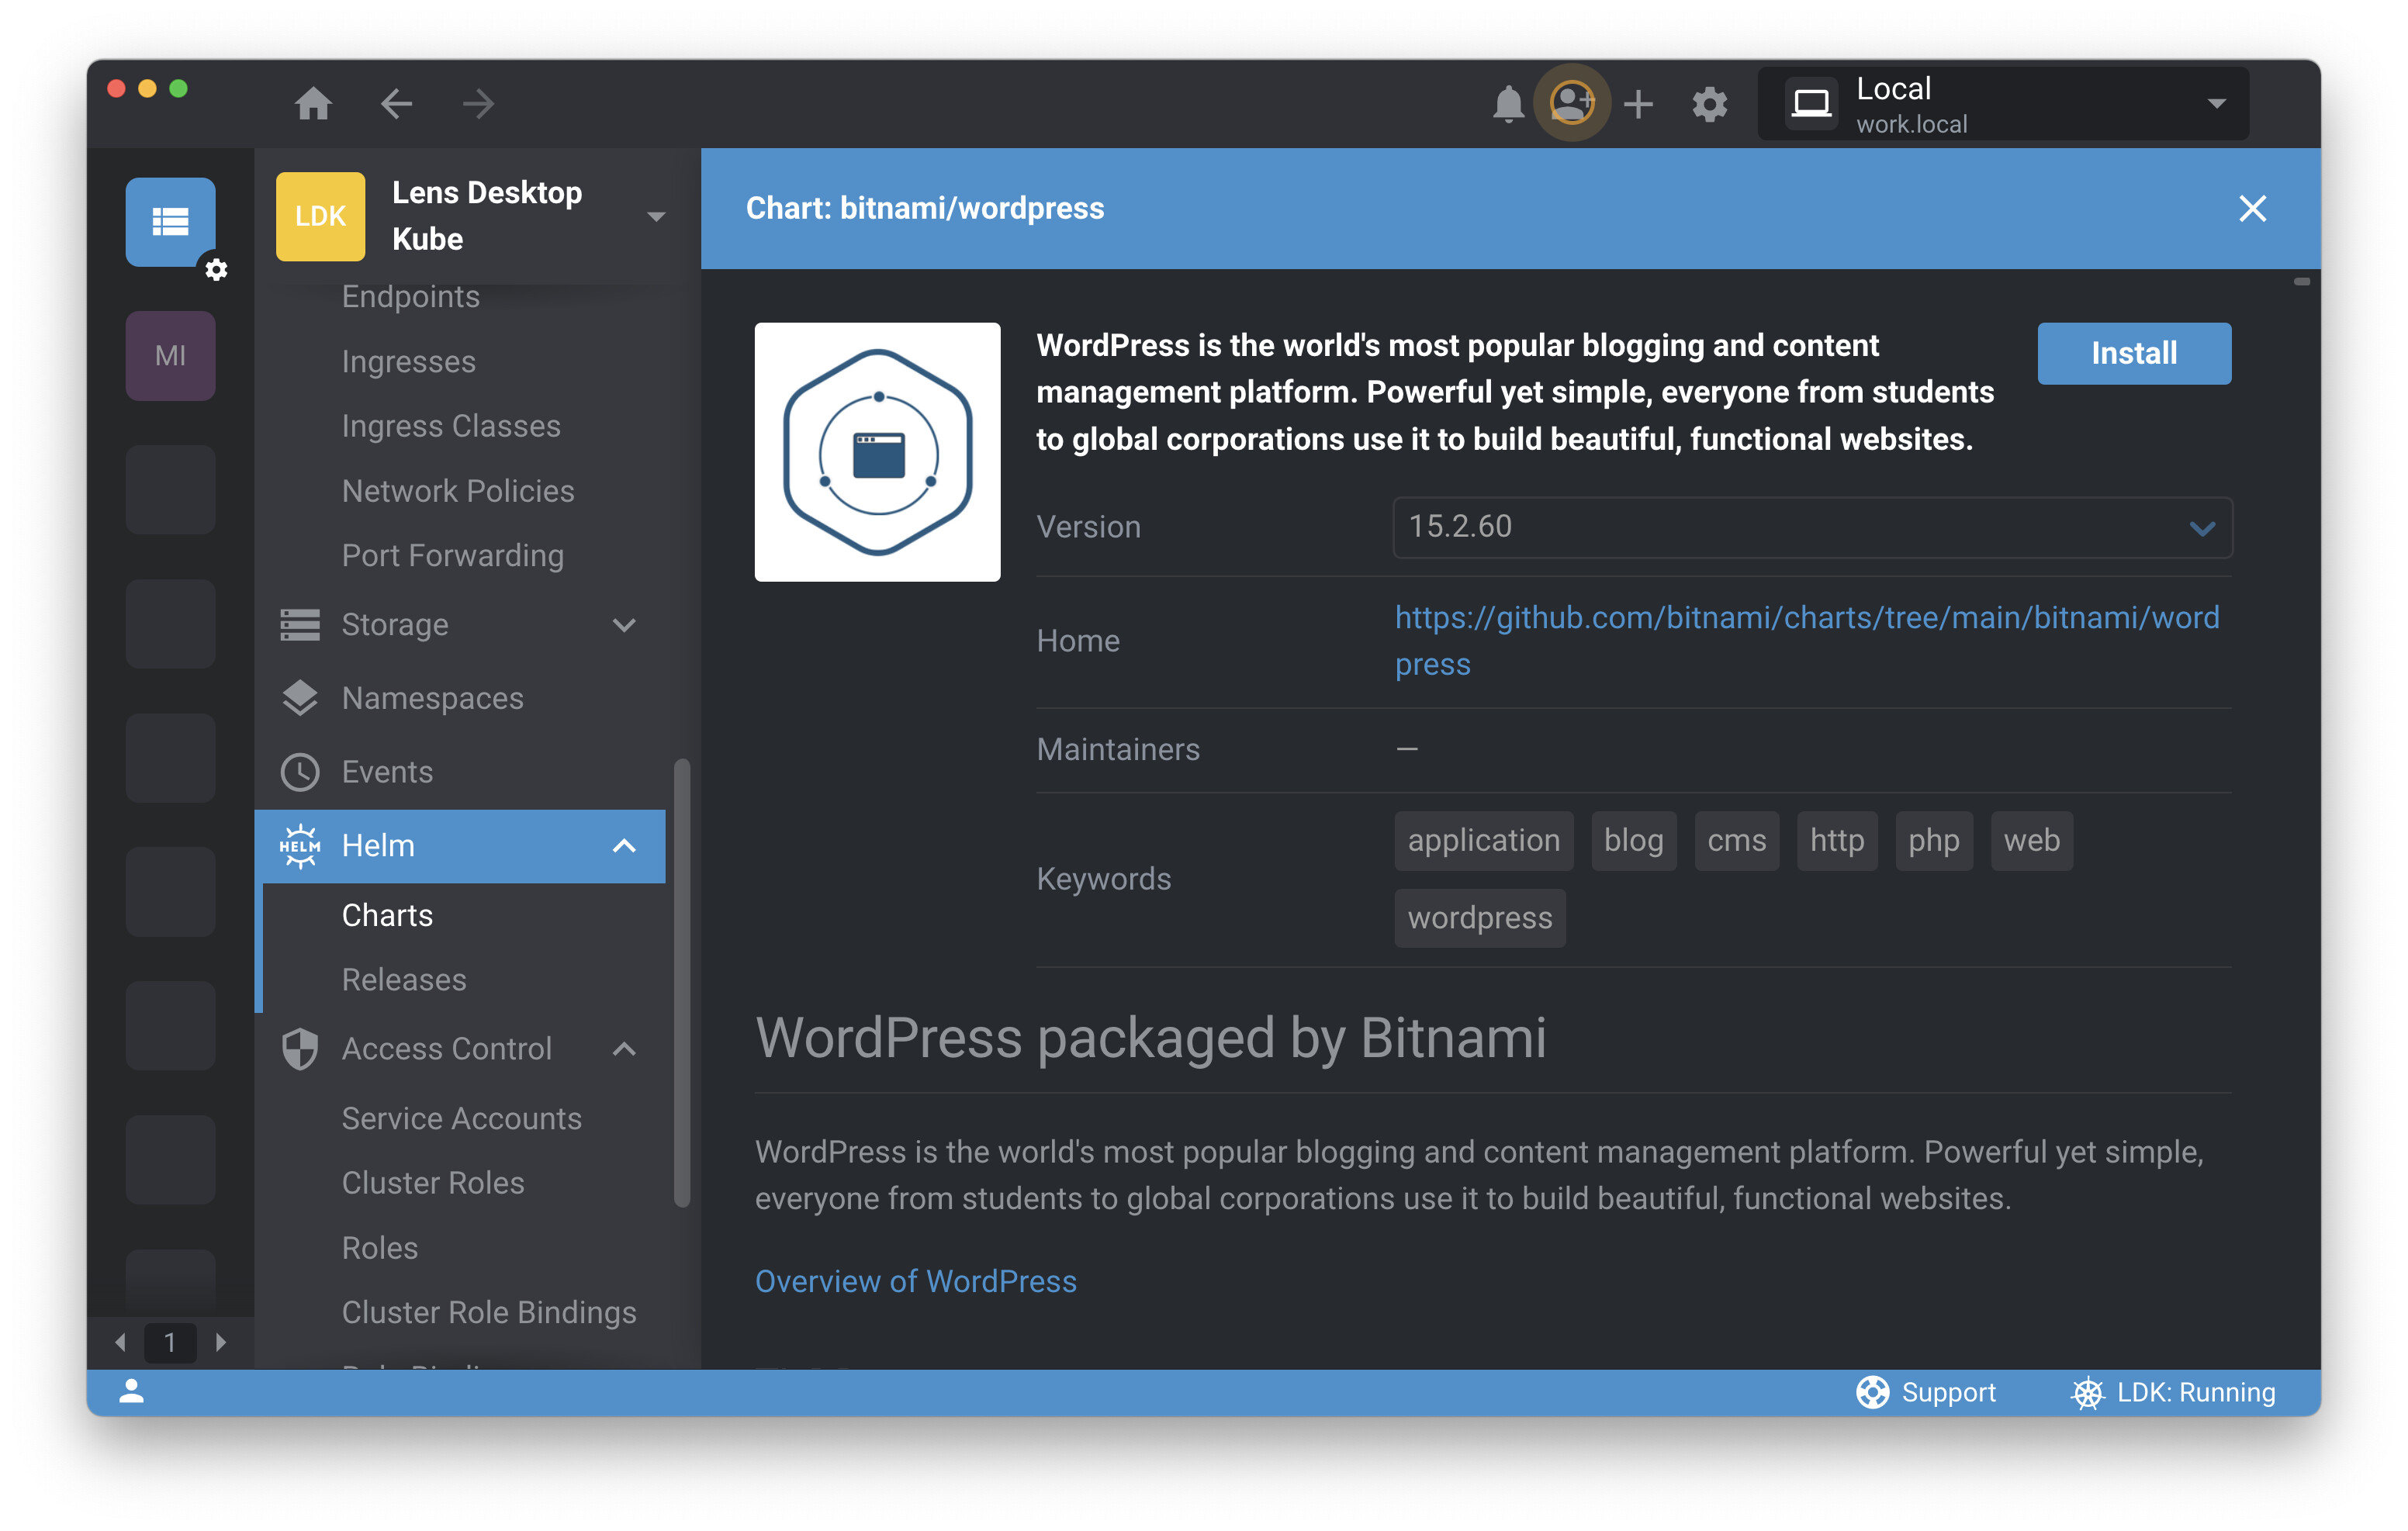2408x1531 pixels.
Task: Click next hotbar page arrow
Action: coord(221,1343)
